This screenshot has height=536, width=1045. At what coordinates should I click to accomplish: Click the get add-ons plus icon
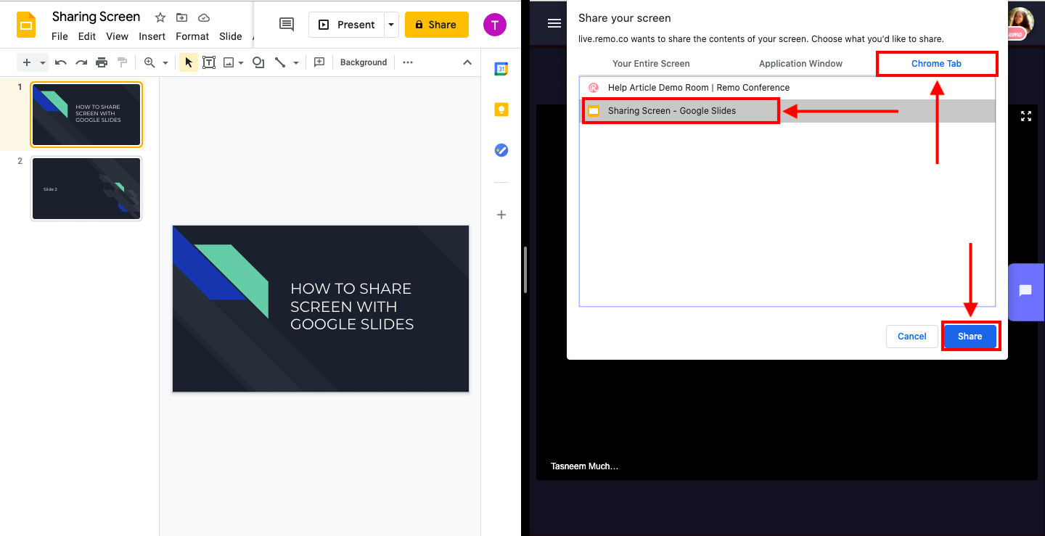(501, 215)
